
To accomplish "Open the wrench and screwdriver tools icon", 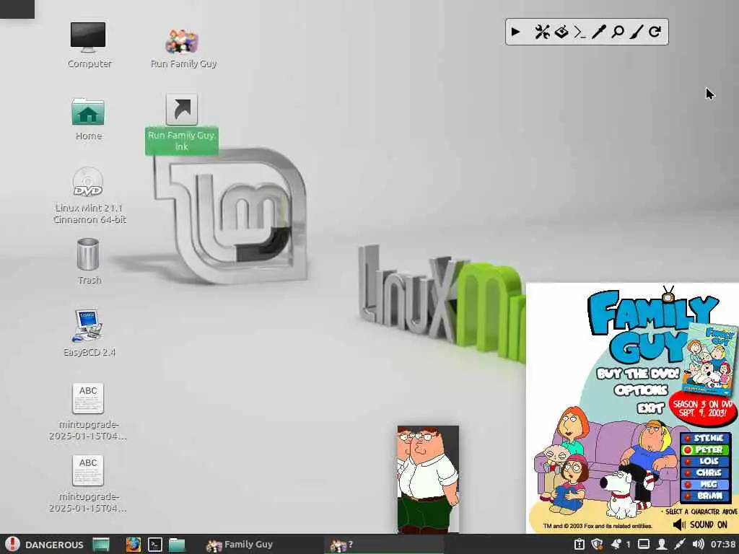I will [x=542, y=32].
